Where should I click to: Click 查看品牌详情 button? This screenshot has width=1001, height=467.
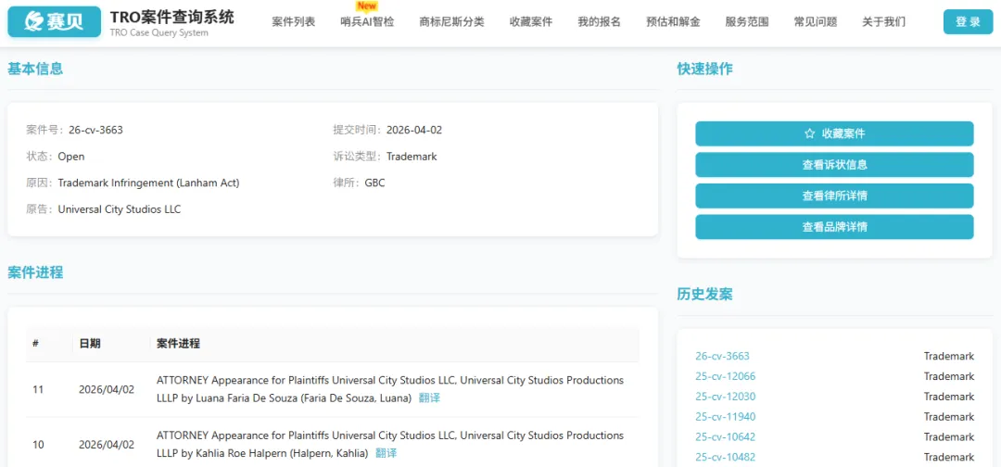pyautogui.click(x=834, y=227)
